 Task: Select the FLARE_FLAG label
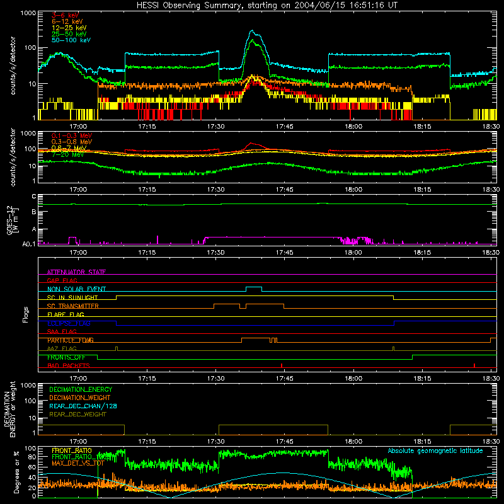click(66, 314)
